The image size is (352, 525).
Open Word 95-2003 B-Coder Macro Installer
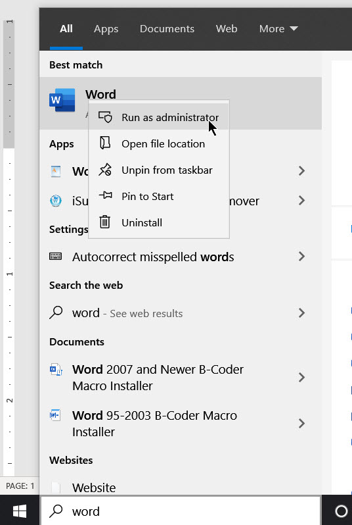tap(181, 424)
